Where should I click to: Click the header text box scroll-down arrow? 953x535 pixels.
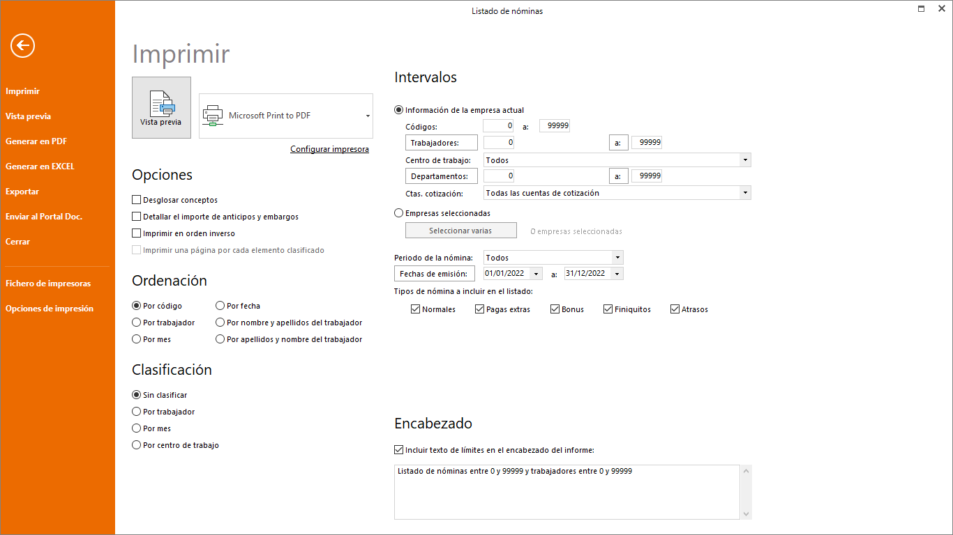(746, 514)
